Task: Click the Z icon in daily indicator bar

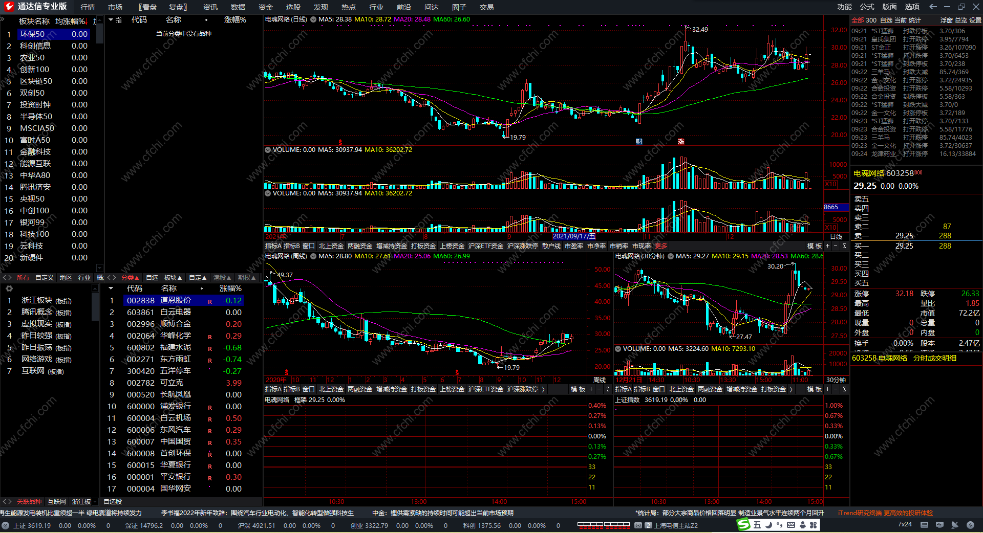Action: 844,246
